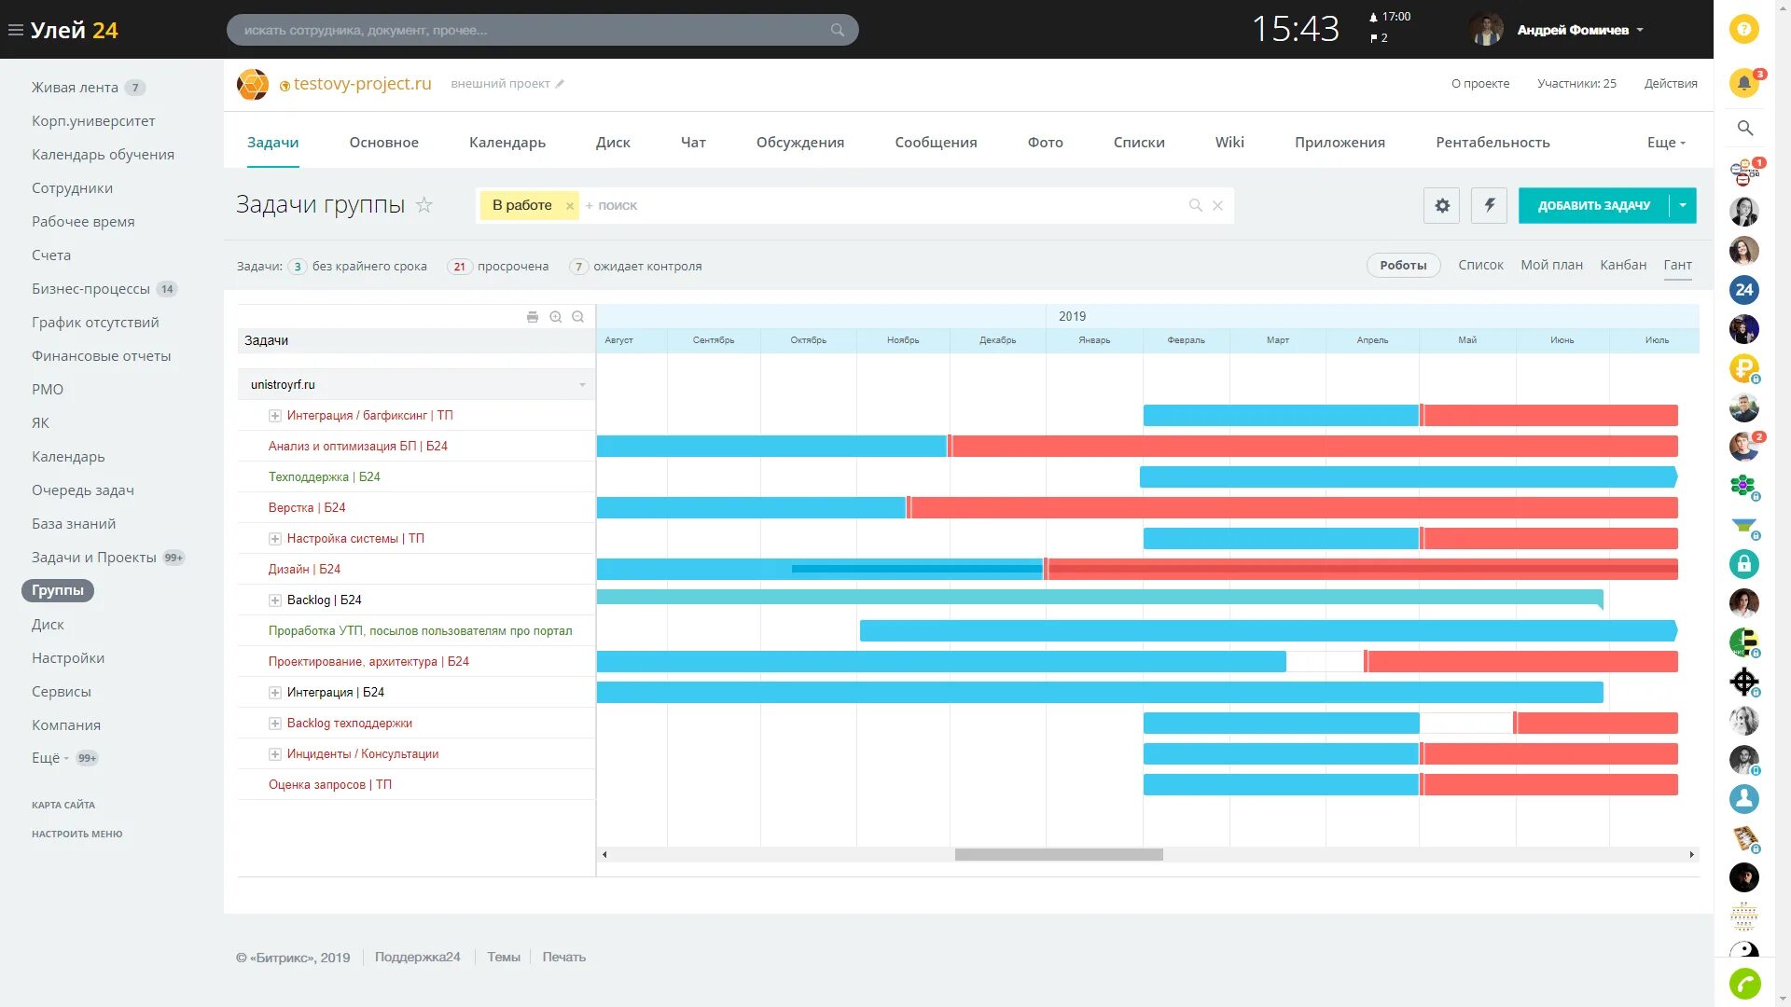Add task group to favorites star

424,205
